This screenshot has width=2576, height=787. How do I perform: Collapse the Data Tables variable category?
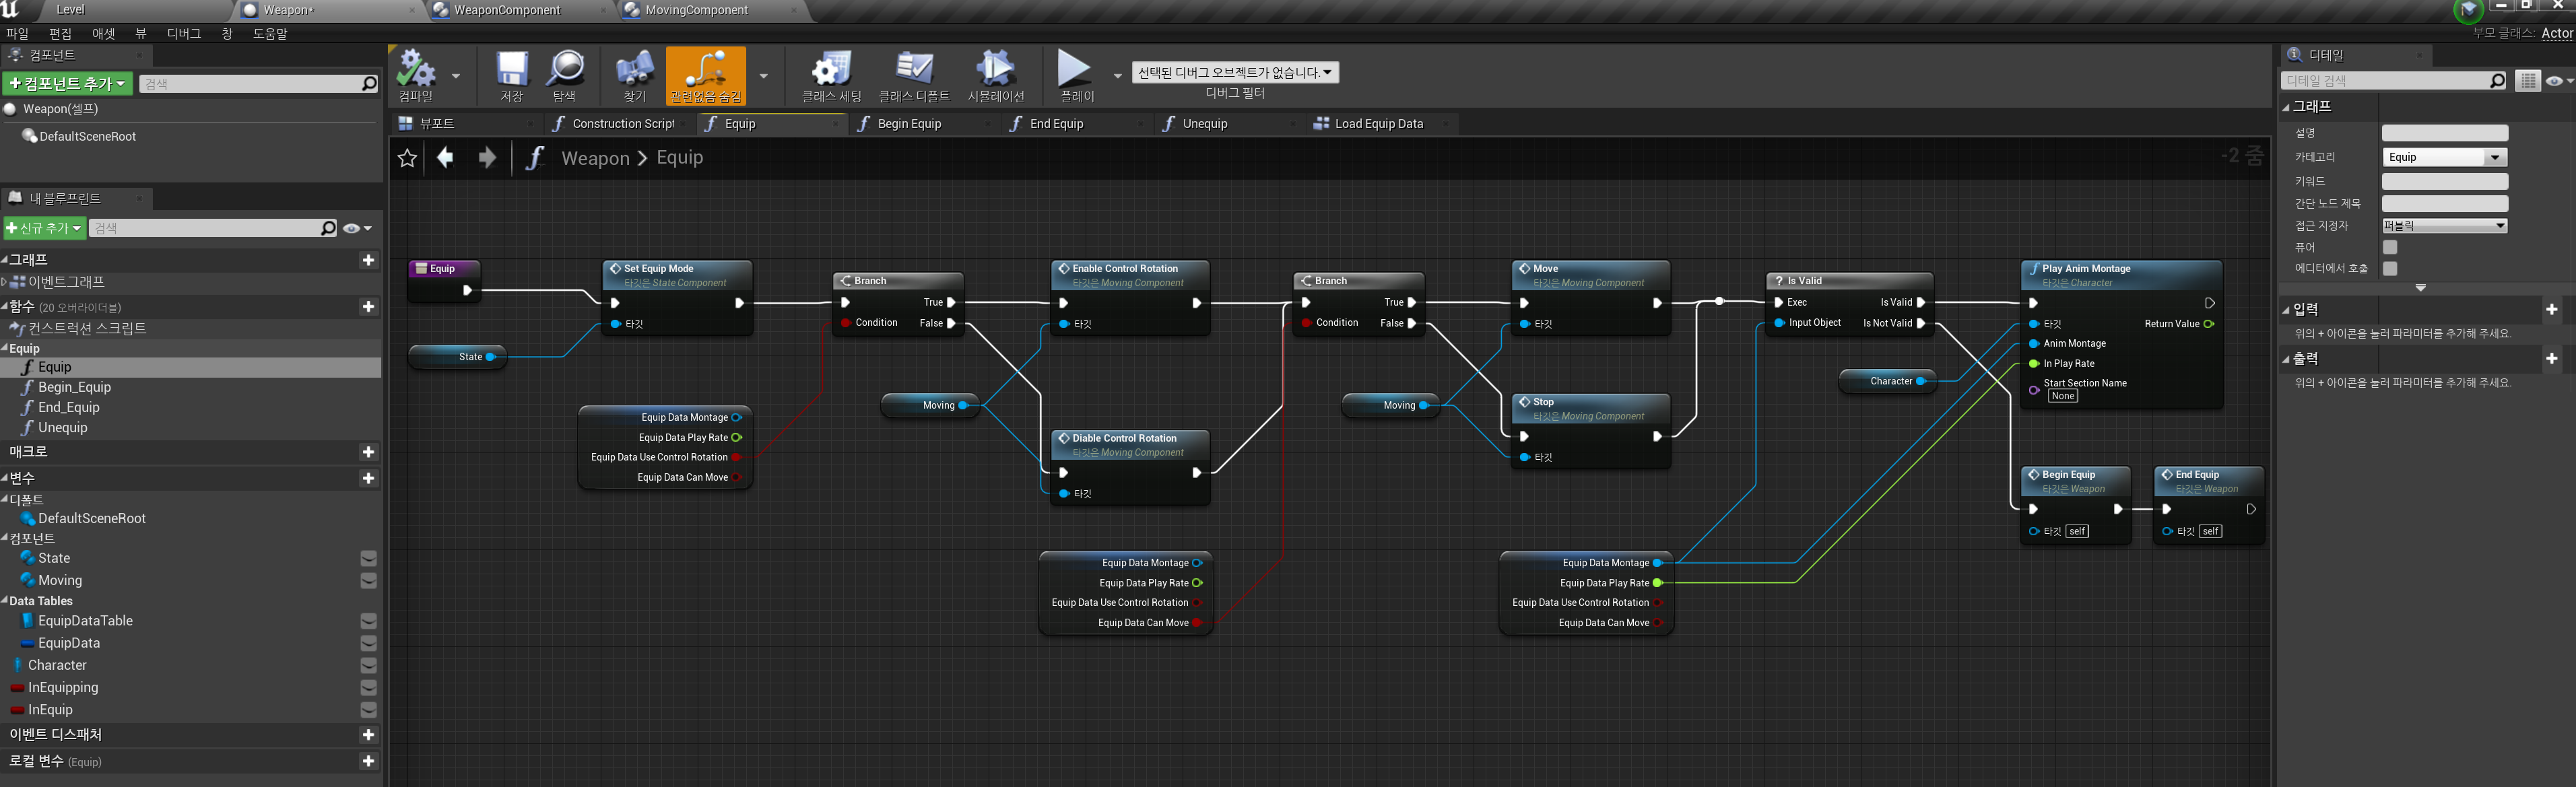click(x=5, y=601)
